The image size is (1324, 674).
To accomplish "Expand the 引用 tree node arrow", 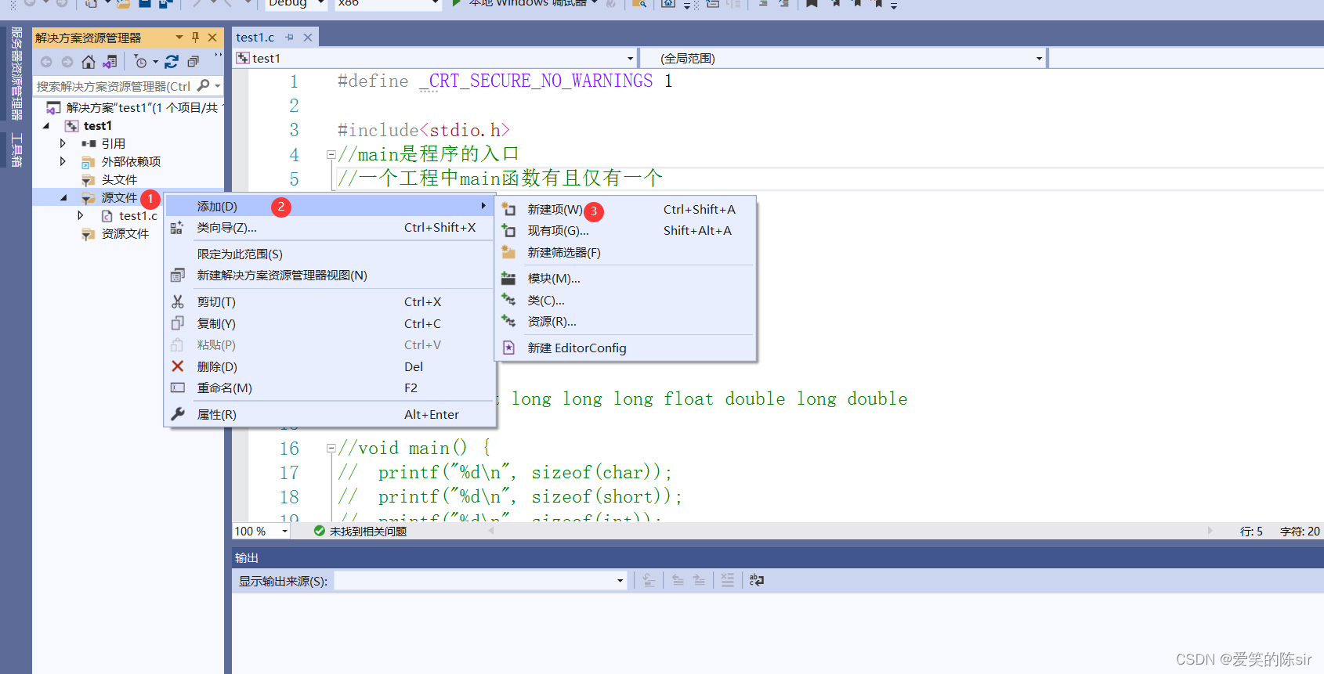I will pyautogui.click(x=63, y=143).
